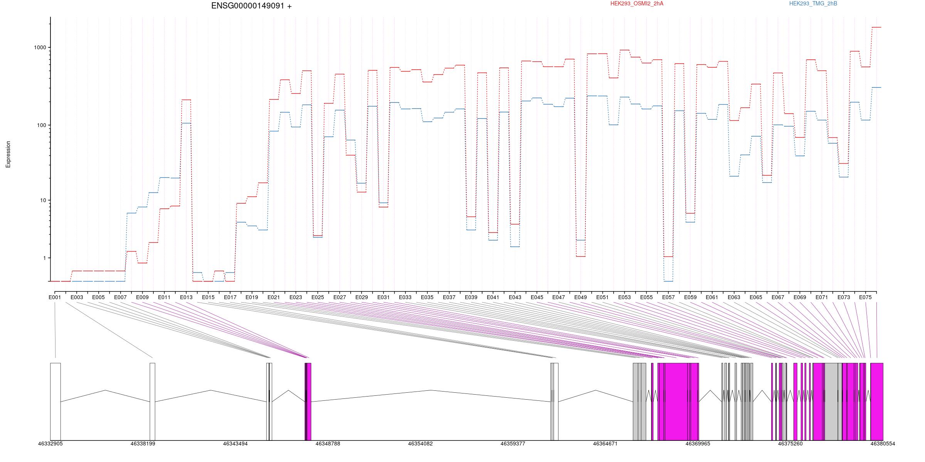Click exon label E045
This screenshot has height=462, width=925.
[537, 297]
